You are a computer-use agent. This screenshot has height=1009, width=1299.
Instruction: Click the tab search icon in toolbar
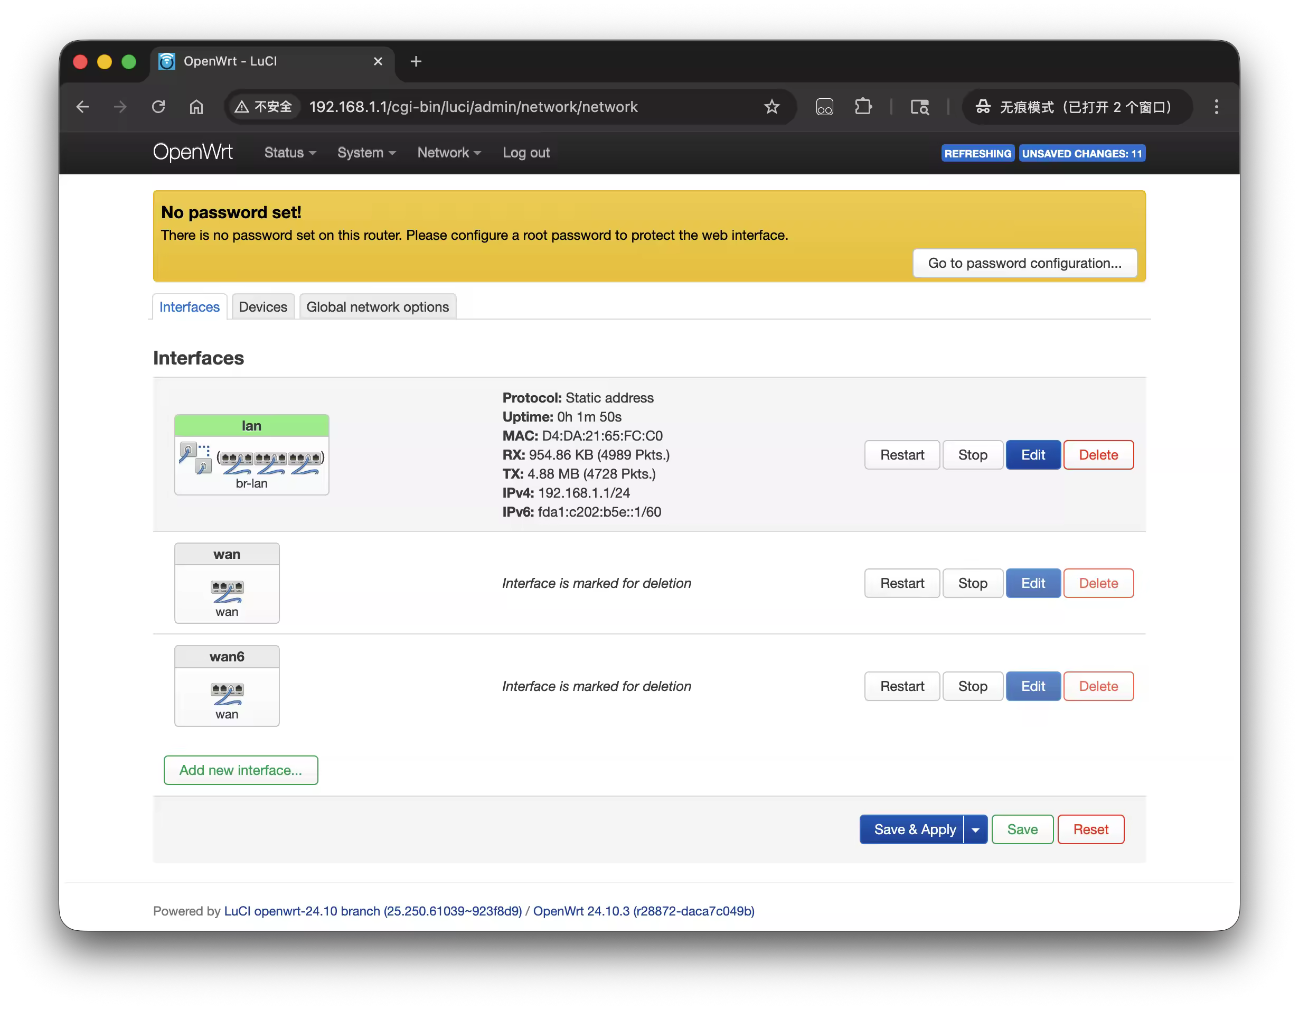[919, 107]
